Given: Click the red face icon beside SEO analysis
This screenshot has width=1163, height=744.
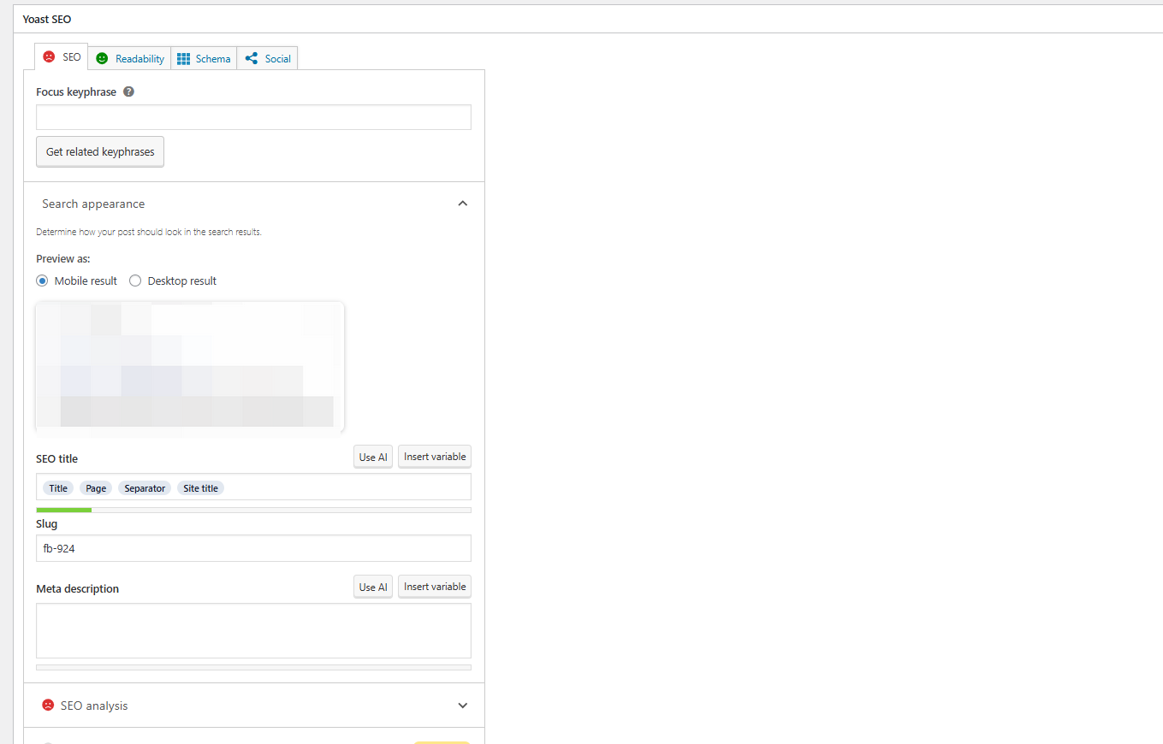Looking at the screenshot, I should pyautogui.click(x=48, y=706).
